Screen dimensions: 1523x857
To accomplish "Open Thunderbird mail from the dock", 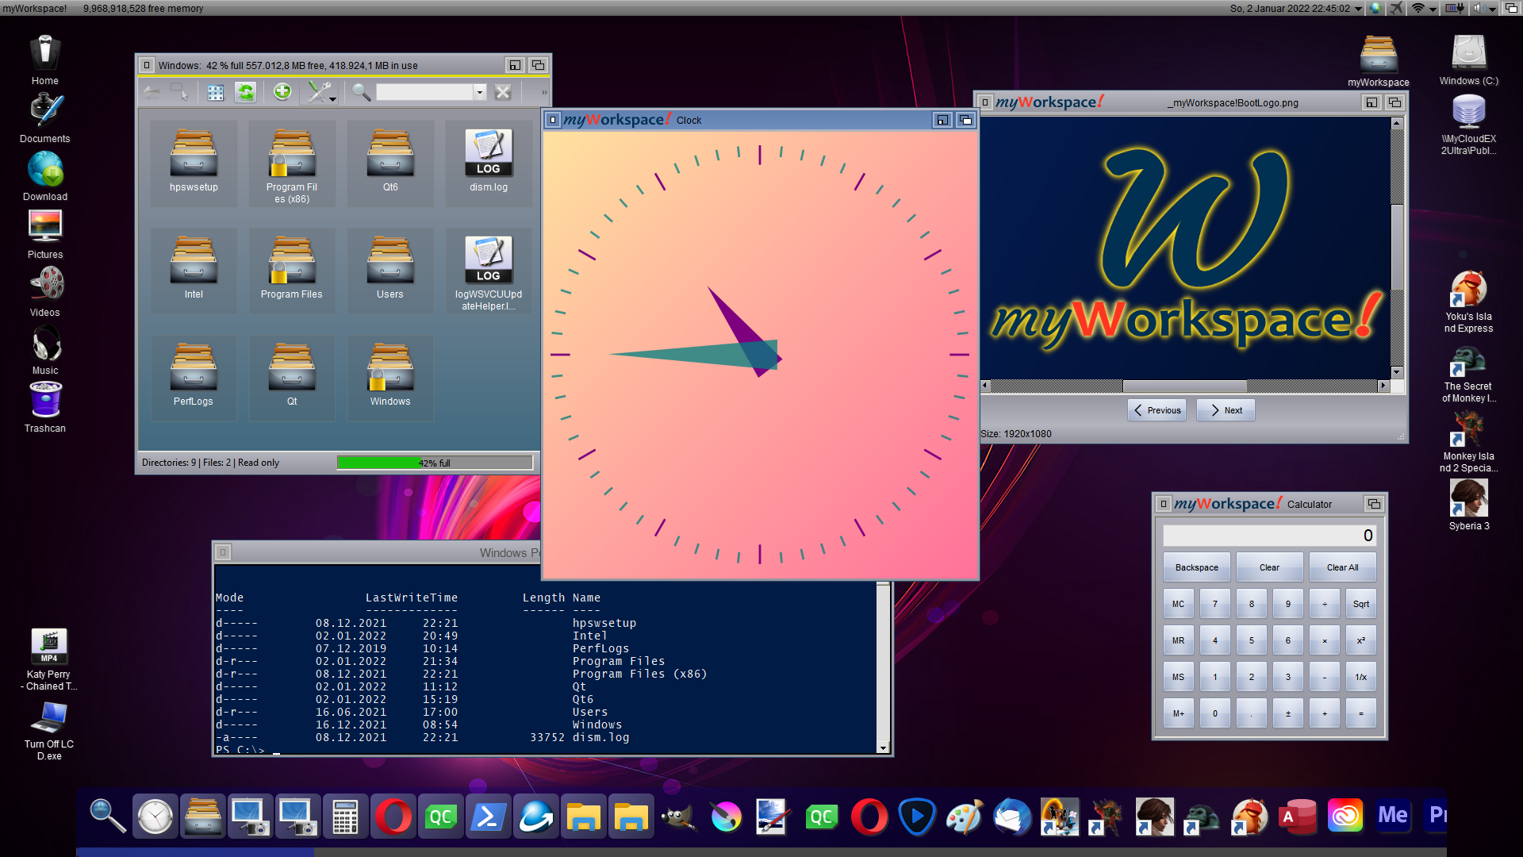I will click(x=1012, y=816).
